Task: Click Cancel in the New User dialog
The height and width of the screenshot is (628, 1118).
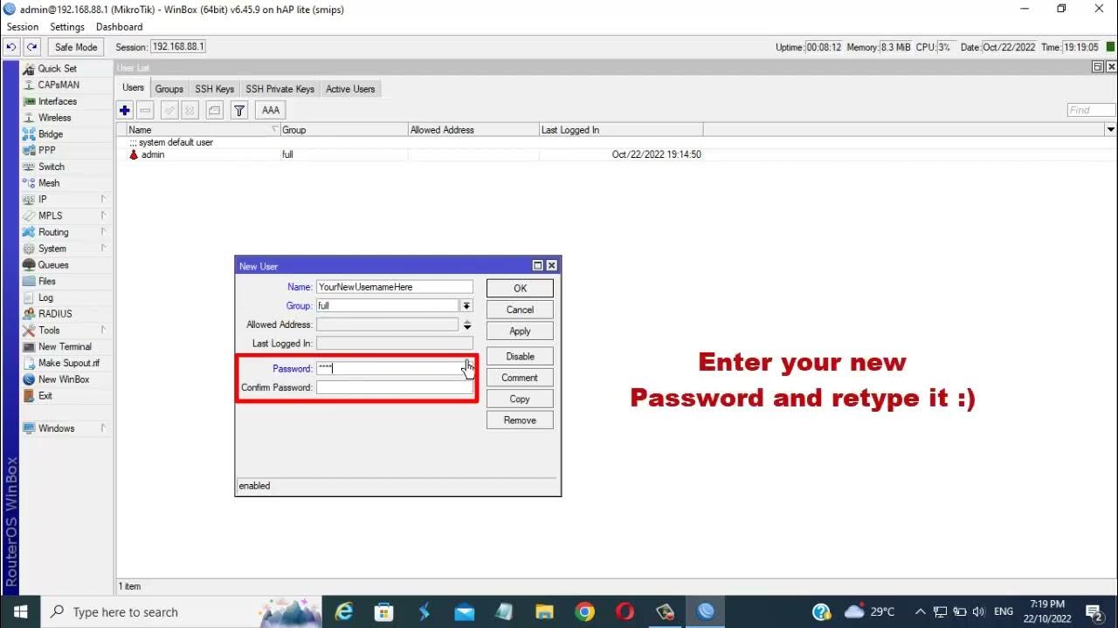Action: [520, 310]
